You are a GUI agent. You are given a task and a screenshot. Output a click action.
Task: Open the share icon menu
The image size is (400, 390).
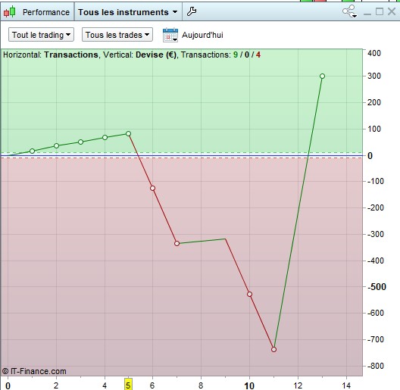(x=349, y=11)
